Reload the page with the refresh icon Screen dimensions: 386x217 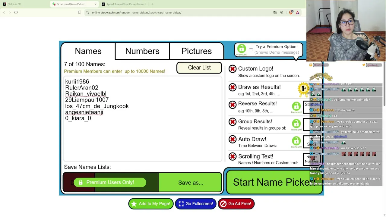tap(16, 12)
